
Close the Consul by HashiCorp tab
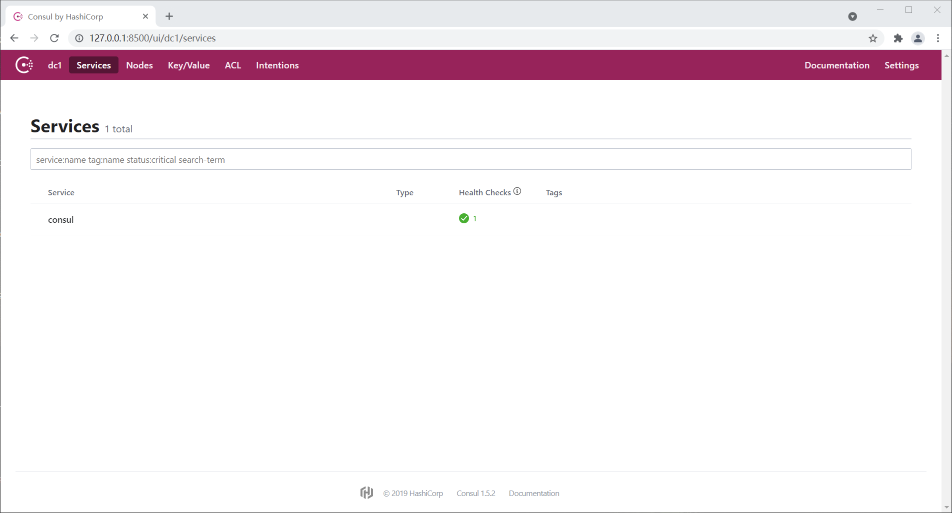(x=145, y=16)
